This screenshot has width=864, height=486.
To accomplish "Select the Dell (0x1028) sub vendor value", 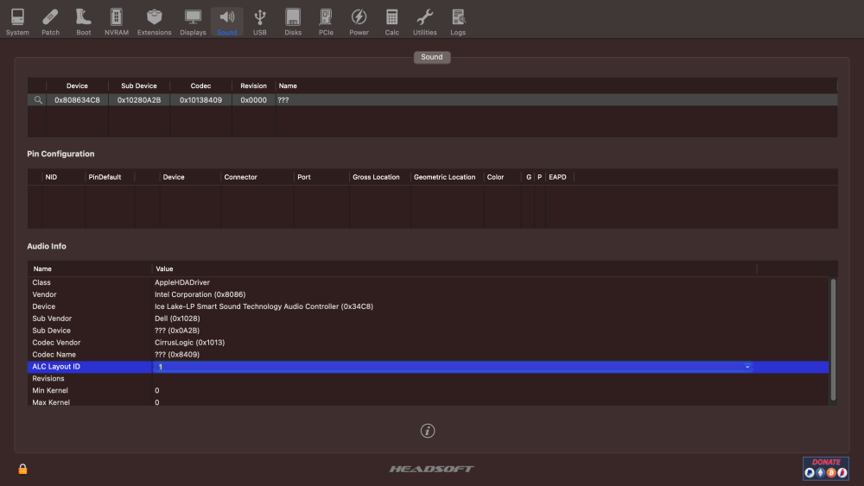I will pyautogui.click(x=177, y=319).
